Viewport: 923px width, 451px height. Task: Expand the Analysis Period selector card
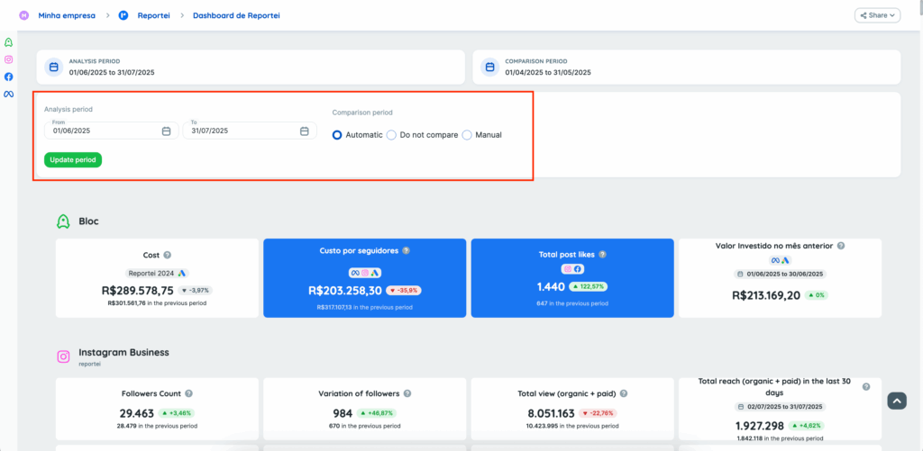pyautogui.click(x=251, y=67)
